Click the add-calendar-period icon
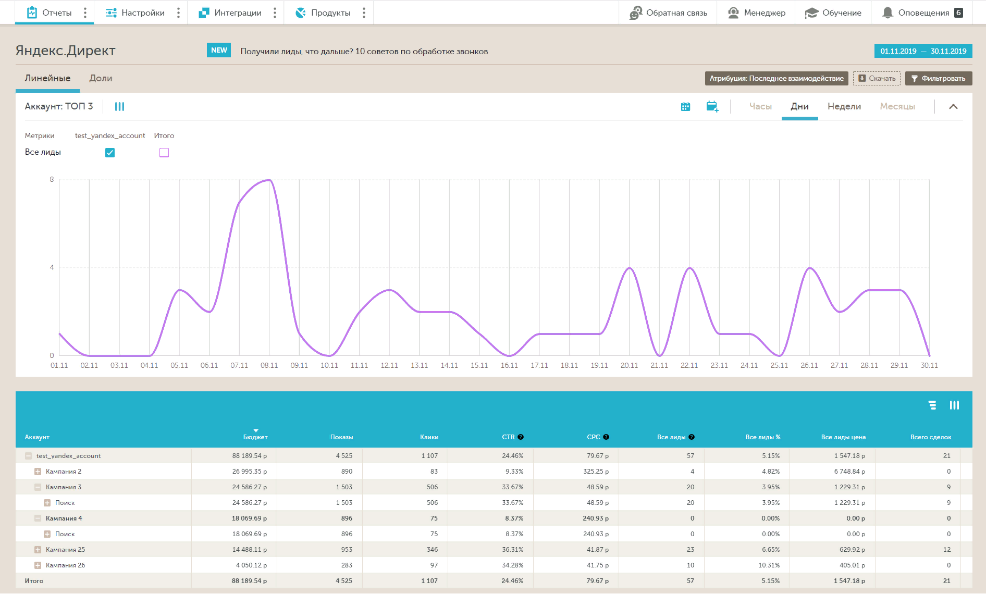Screen dimensions: 986x594 pos(712,106)
